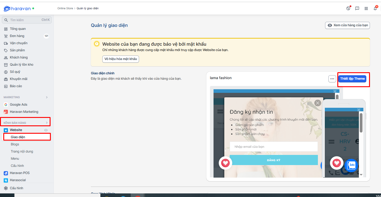Expand the Marketing section chevron
The image size is (381, 197).
[46, 97]
